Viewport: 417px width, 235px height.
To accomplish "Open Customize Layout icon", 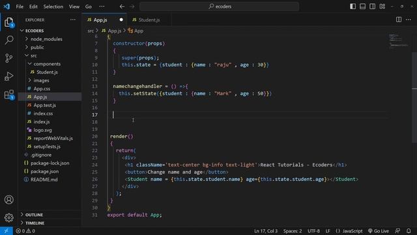I will click(x=382, y=7).
